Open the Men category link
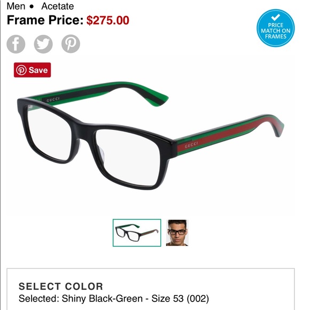Viewport: 310px width, 310px height. 16,6
